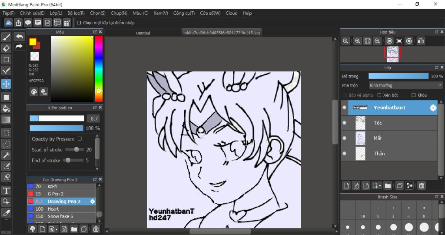
Task: Select the Text tool
Action: coord(6,191)
